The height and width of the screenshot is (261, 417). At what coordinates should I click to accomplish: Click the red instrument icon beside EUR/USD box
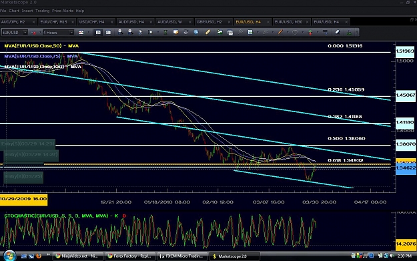[x=33, y=33]
